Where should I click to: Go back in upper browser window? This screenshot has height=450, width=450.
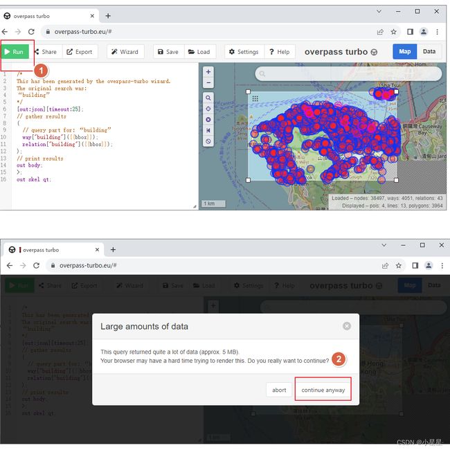coord(5,32)
